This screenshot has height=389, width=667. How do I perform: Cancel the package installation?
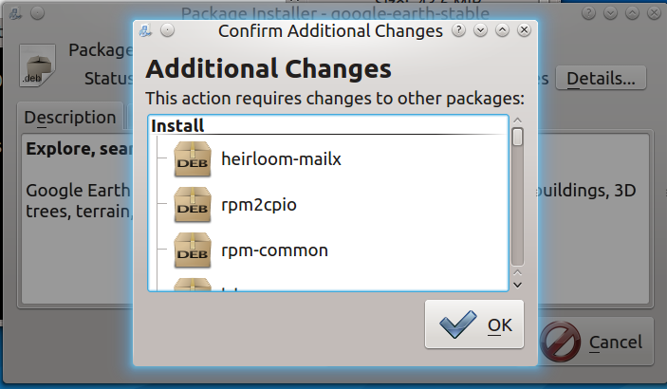click(x=596, y=343)
